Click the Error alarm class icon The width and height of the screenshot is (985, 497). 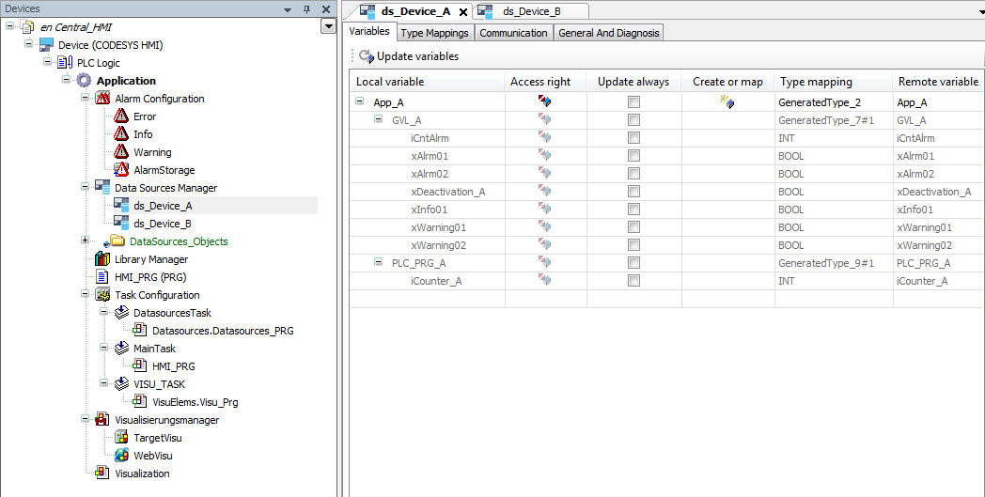[x=121, y=116]
